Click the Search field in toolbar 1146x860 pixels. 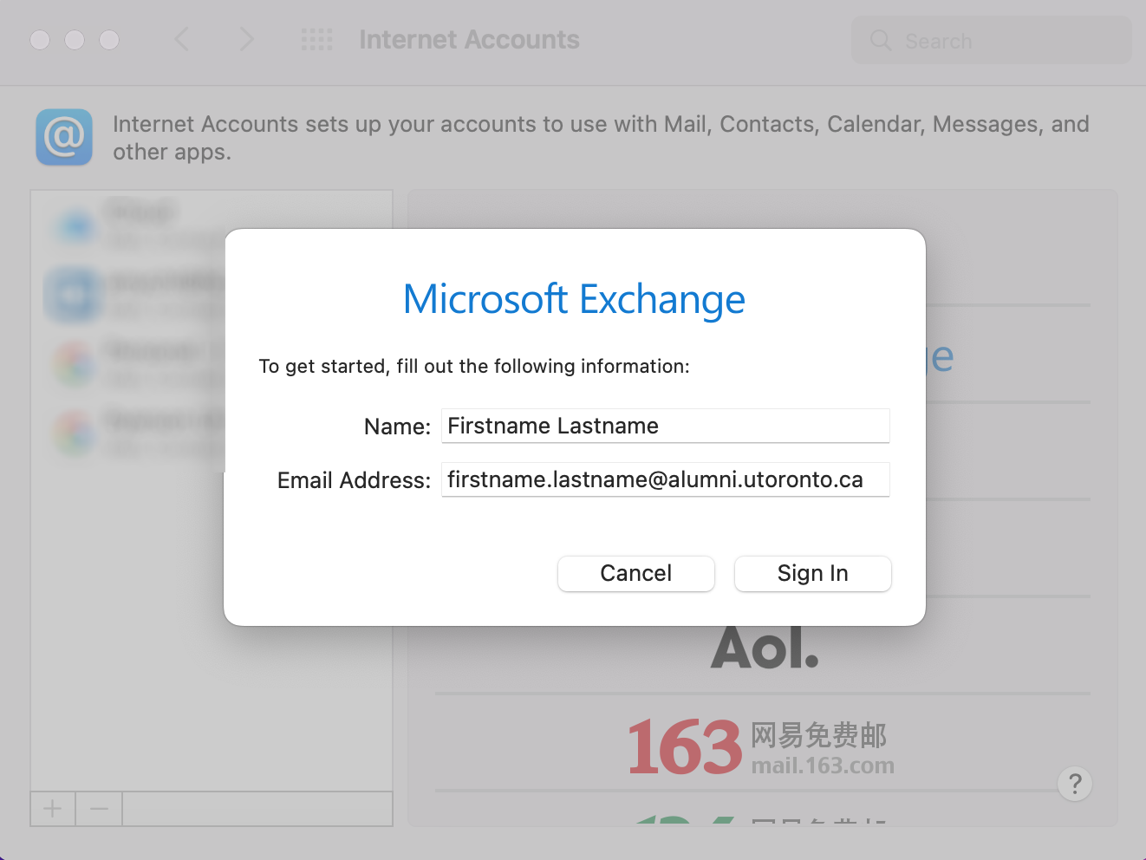click(992, 40)
